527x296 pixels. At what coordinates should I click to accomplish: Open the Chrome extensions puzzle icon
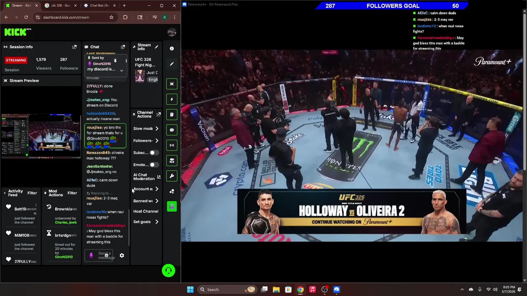pyautogui.click(x=125, y=17)
